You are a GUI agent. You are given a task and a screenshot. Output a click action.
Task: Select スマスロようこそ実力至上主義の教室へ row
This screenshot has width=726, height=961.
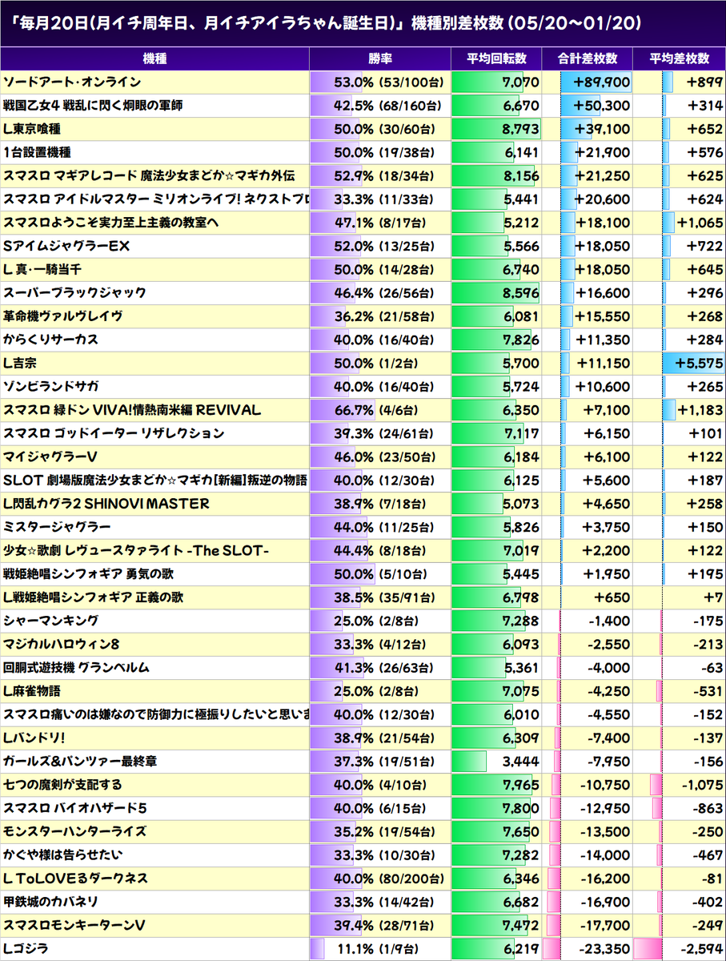pyautogui.click(x=155, y=223)
